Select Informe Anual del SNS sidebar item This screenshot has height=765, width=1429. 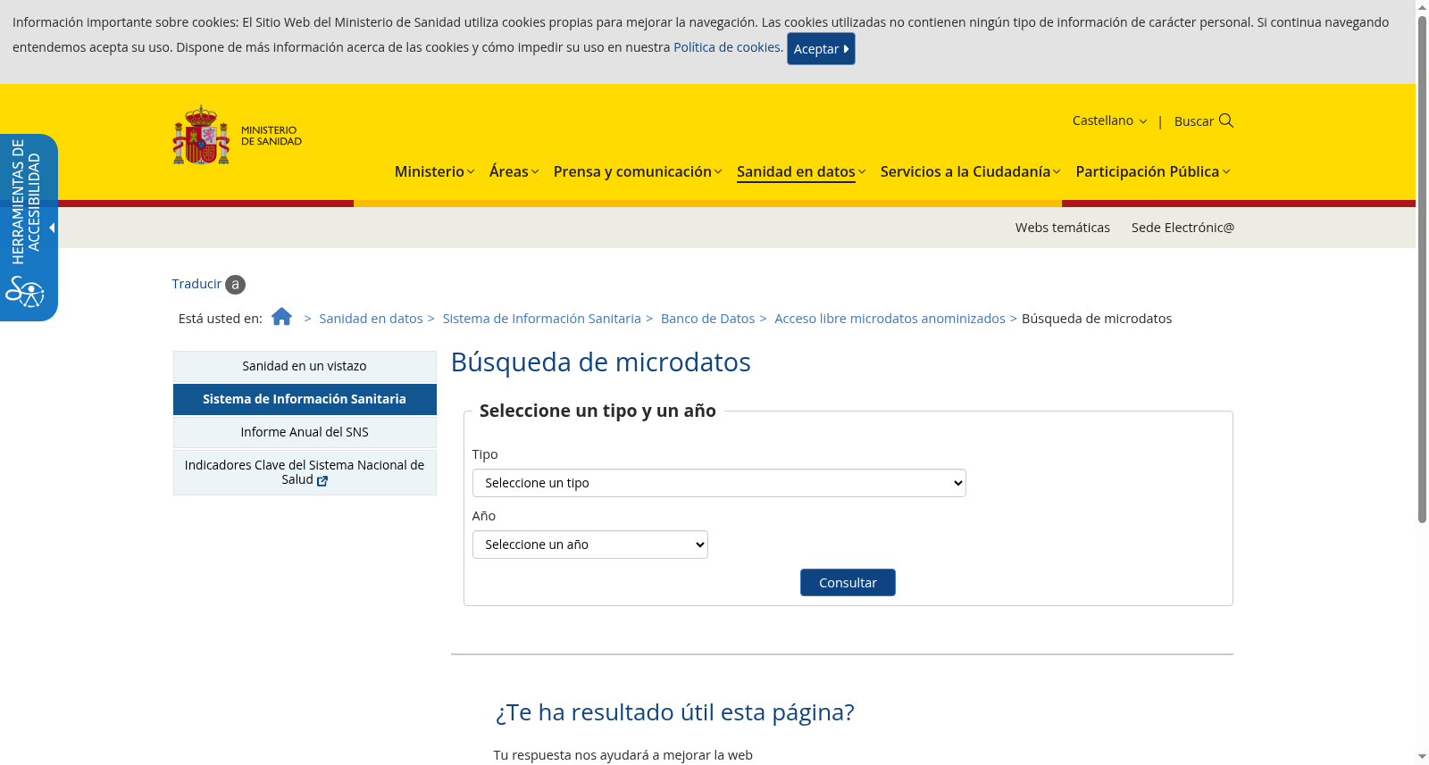[x=305, y=432]
